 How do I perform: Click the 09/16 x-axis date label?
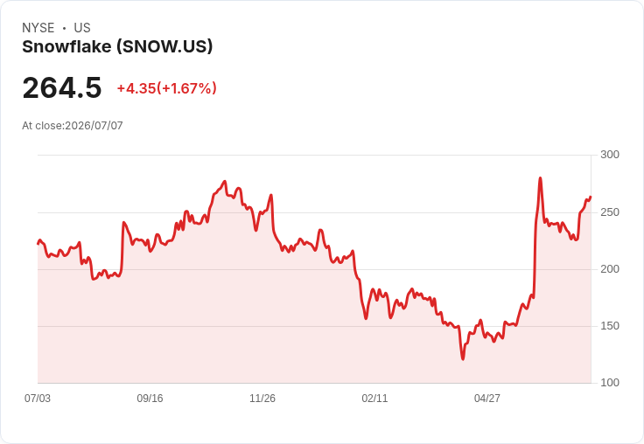150,398
